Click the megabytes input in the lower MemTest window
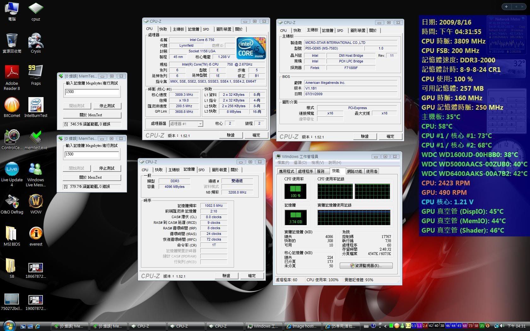The height and width of the screenshot is (331, 530). 92,154
